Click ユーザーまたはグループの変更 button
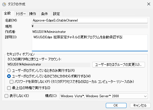The image size is (153, 110). pos(119,65)
